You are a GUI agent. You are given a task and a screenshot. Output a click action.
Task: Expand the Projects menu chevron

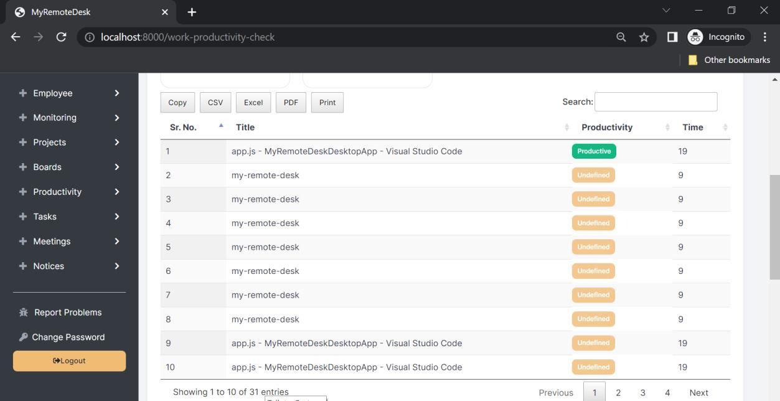(116, 143)
